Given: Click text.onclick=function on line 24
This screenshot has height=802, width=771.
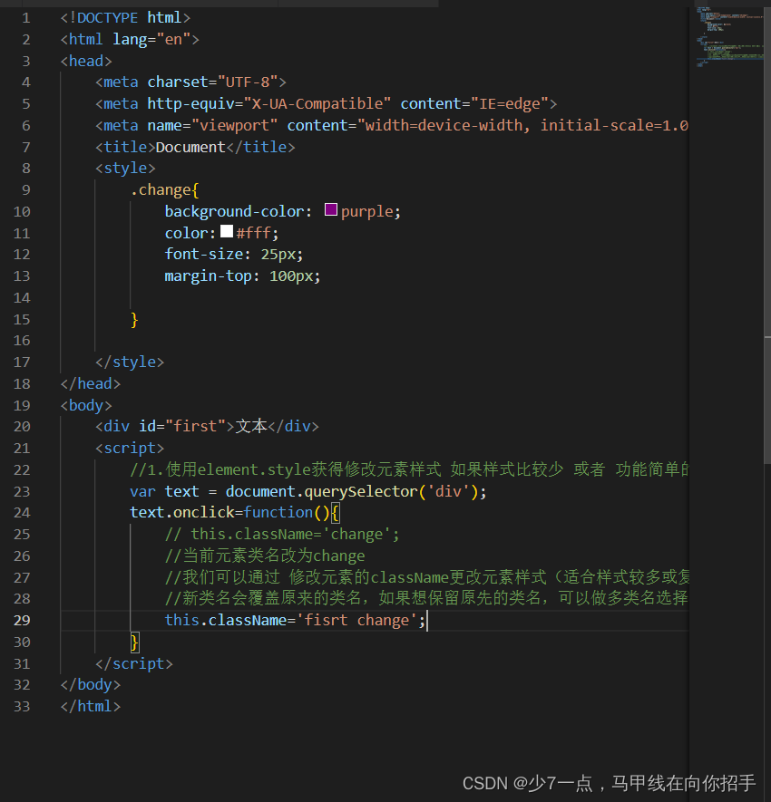Looking at the screenshot, I should (221, 513).
